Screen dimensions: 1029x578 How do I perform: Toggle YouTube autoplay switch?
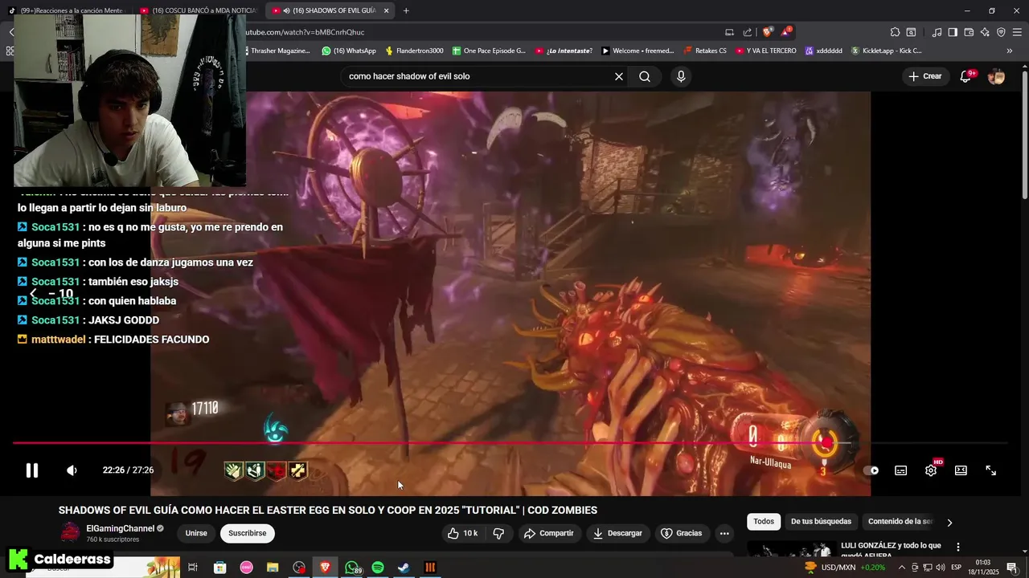[x=871, y=470]
